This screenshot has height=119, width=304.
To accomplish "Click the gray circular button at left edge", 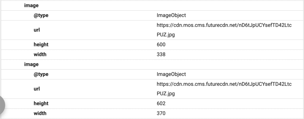I will pos(2,105).
